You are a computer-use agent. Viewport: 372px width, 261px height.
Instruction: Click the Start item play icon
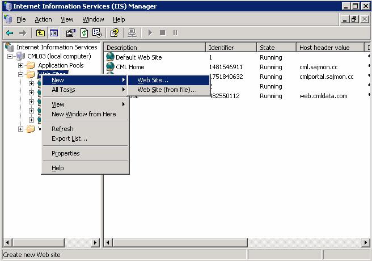click(150, 32)
